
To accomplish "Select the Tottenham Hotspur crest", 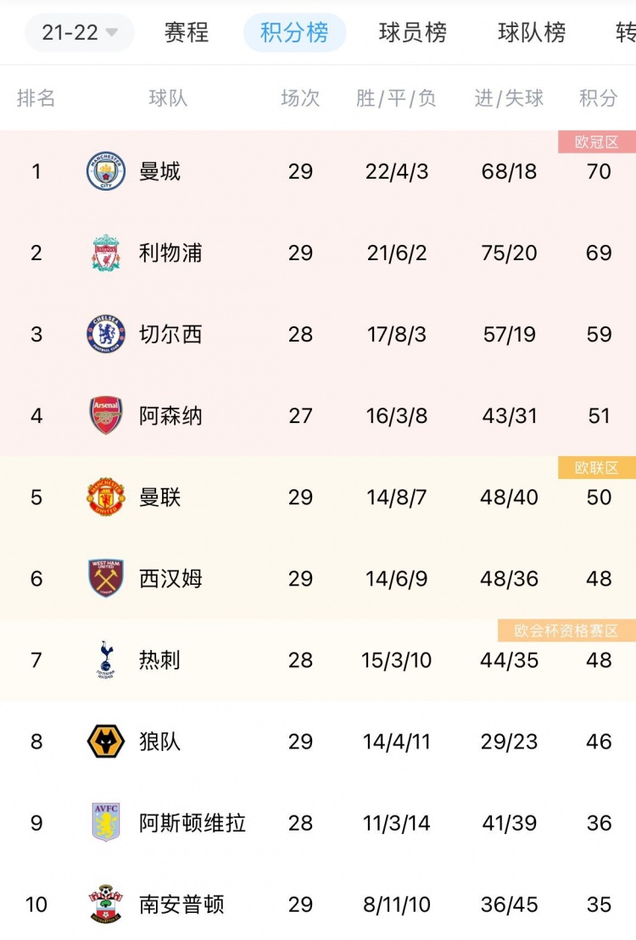I will (106, 660).
